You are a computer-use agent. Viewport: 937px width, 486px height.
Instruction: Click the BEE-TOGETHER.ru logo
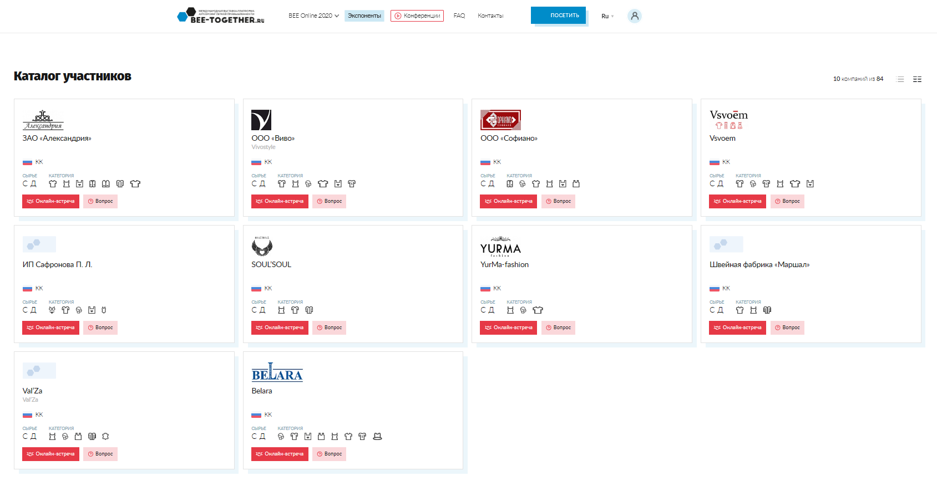click(x=221, y=16)
